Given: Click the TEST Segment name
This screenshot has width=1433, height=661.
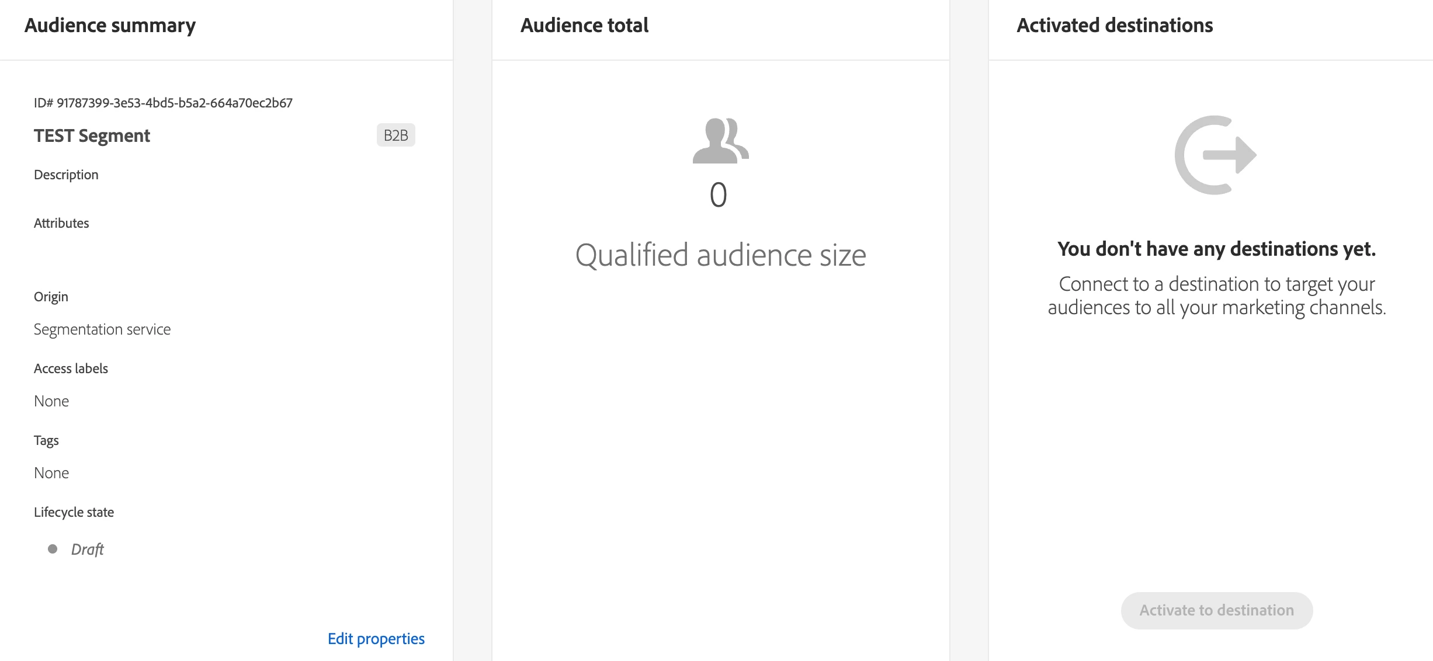Looking at the screenshot, I should 92,135.
